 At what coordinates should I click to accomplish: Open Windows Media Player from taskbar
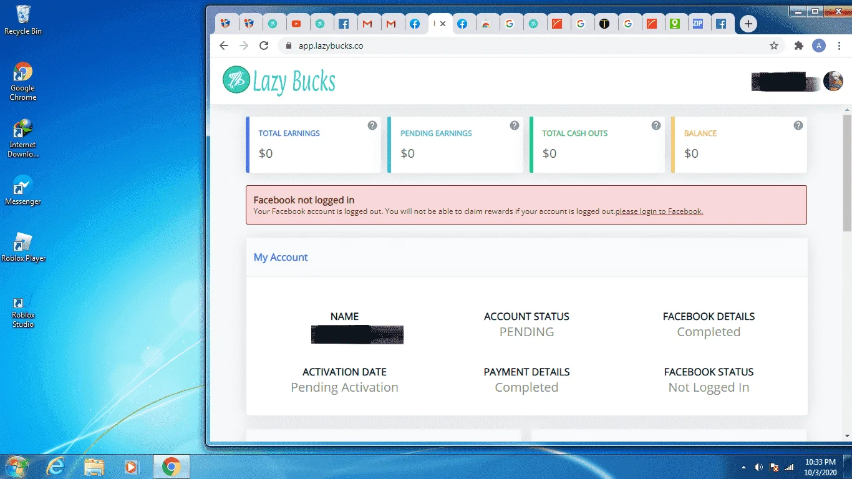131,466
